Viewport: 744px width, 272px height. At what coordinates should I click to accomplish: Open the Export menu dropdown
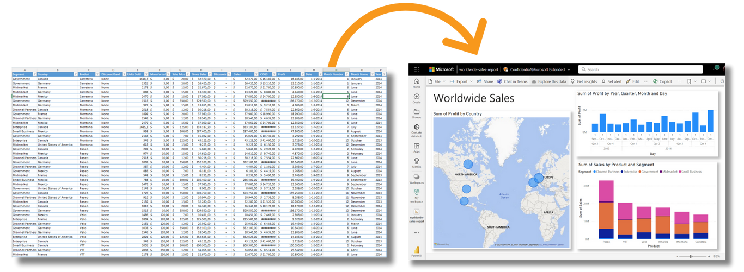click(x=461, y=81)
